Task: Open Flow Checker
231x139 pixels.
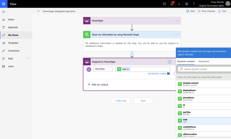Action: (206, 11)
